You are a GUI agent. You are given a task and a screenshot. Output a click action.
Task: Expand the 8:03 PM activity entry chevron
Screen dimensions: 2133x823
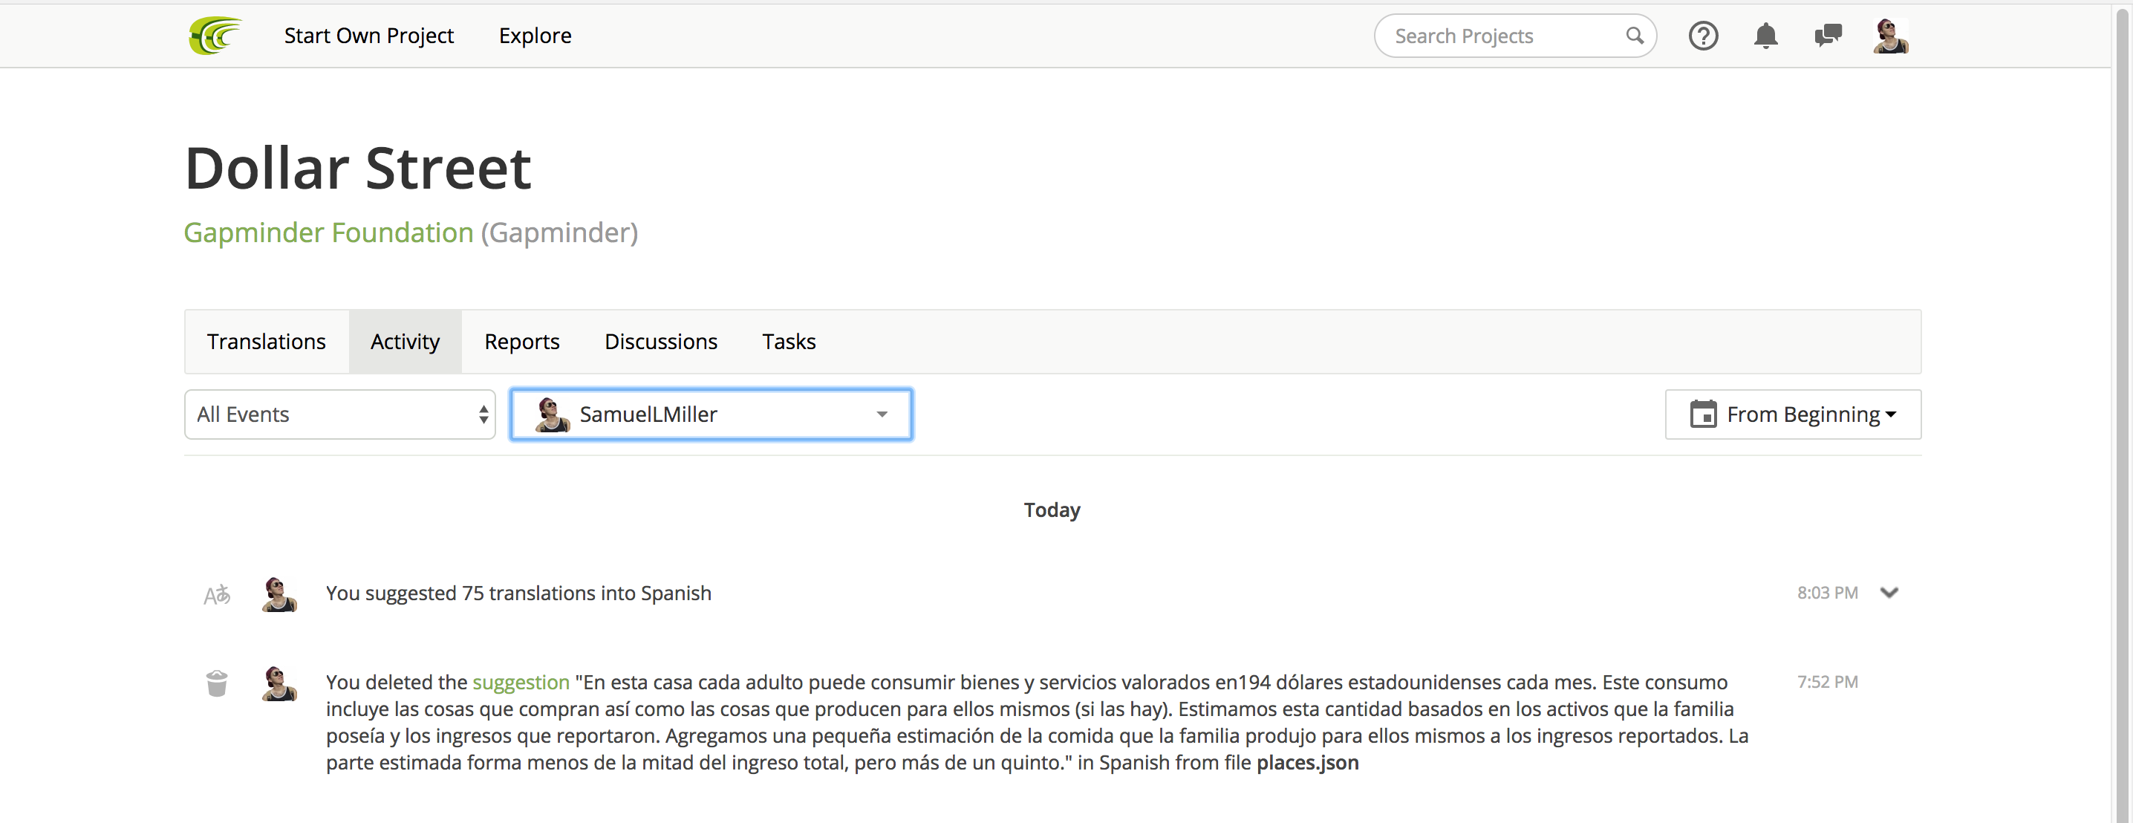pyautogui.click(x=1889, y=593)
